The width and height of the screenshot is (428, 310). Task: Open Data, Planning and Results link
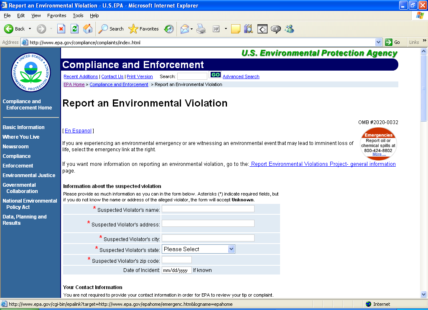(25, 220)
